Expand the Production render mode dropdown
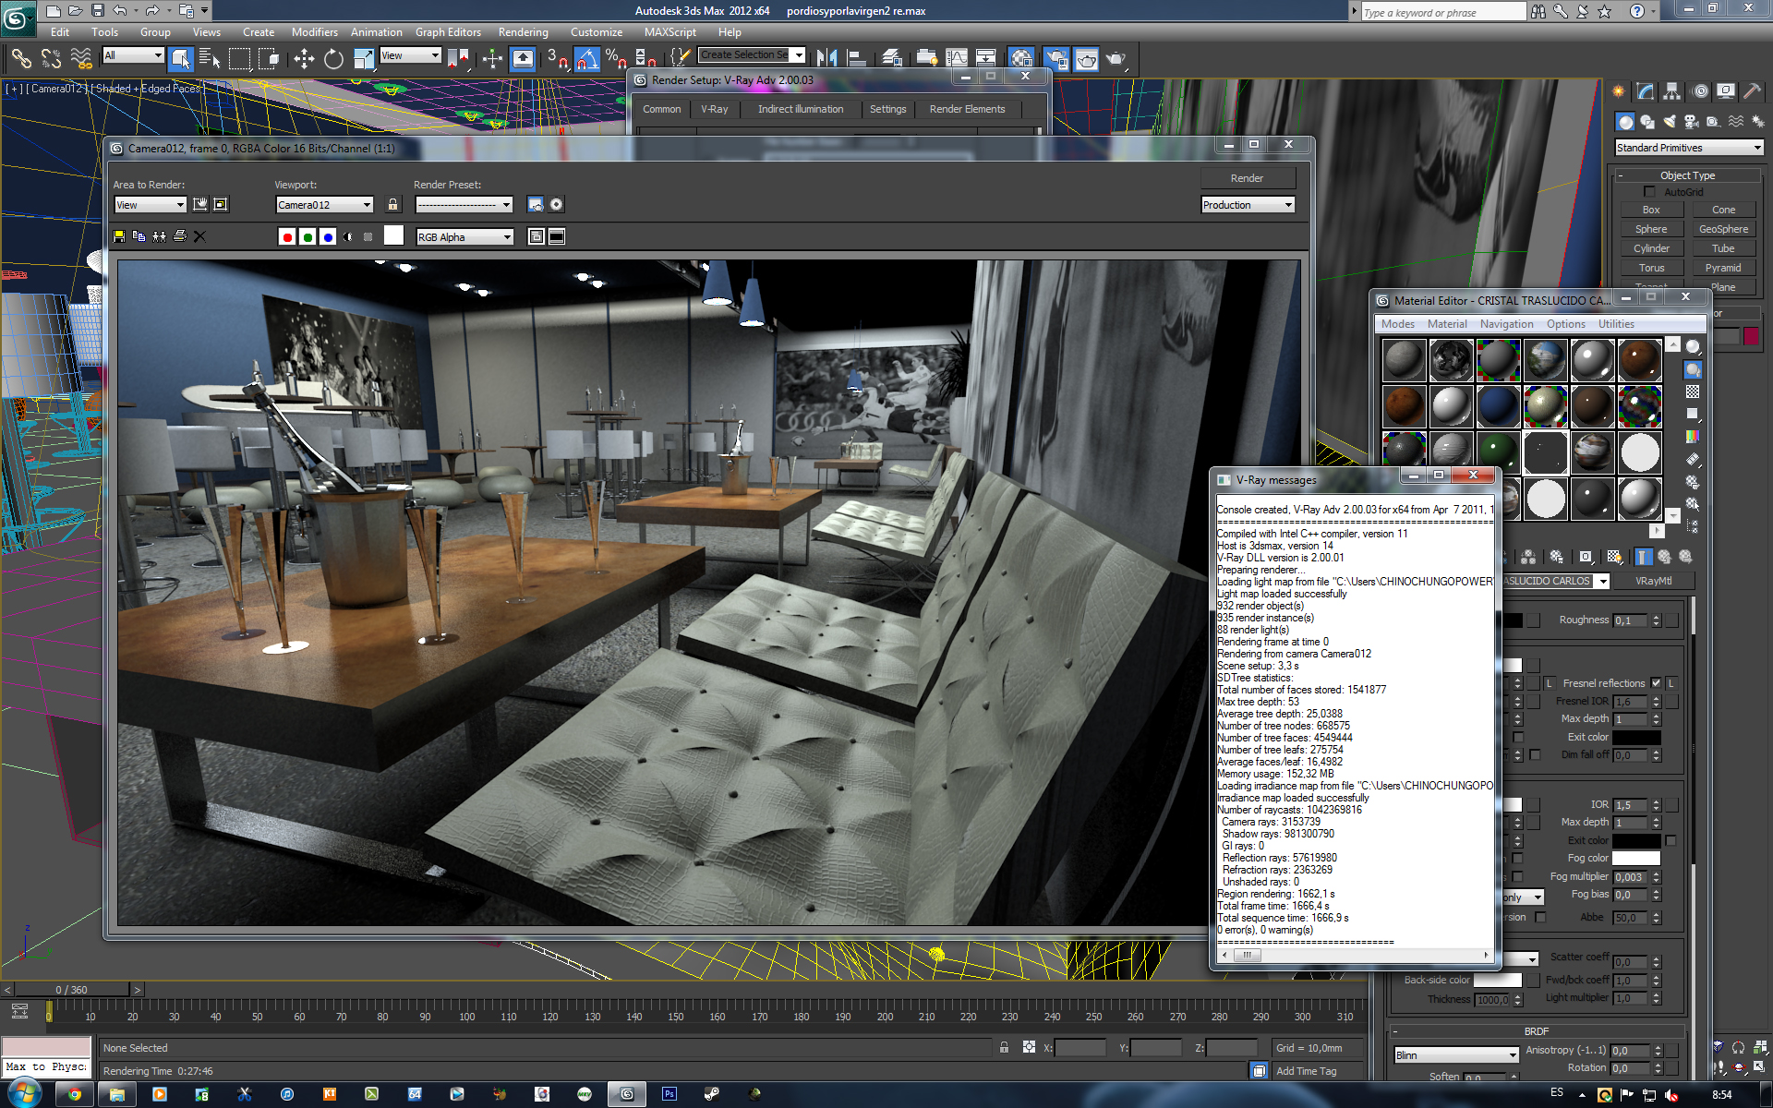Screen dimensions: 1773x1108 pos(1248,205)
